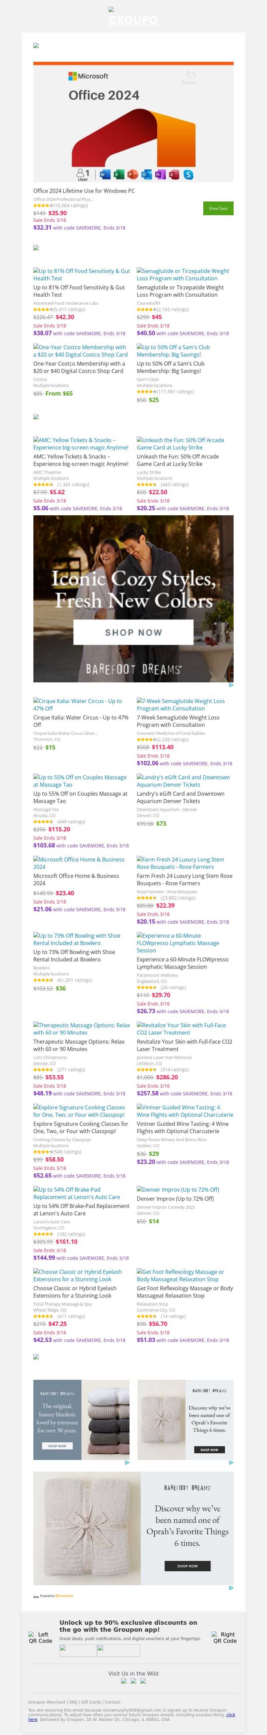Click SHOP NOW on Iconic Cozy Styles banner
This screenshot has width=267, height=1735.
(133, 633)
